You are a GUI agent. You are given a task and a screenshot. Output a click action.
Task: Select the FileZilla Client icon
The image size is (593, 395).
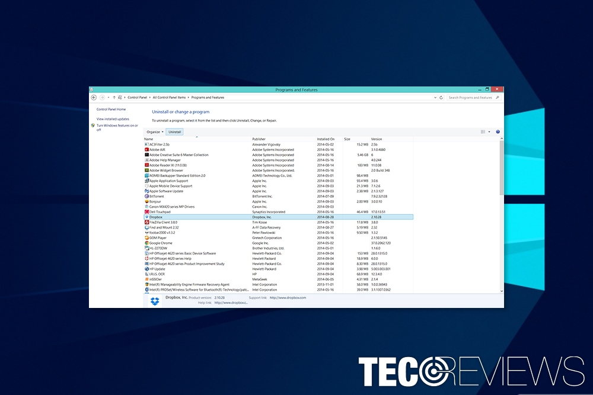pos(146,223)
